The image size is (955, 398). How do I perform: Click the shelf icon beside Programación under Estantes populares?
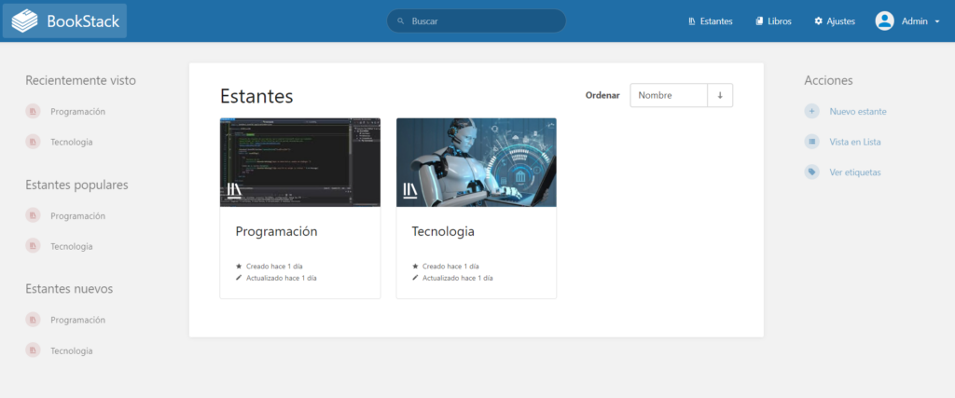pyautogui.click(x=33, y=215)
